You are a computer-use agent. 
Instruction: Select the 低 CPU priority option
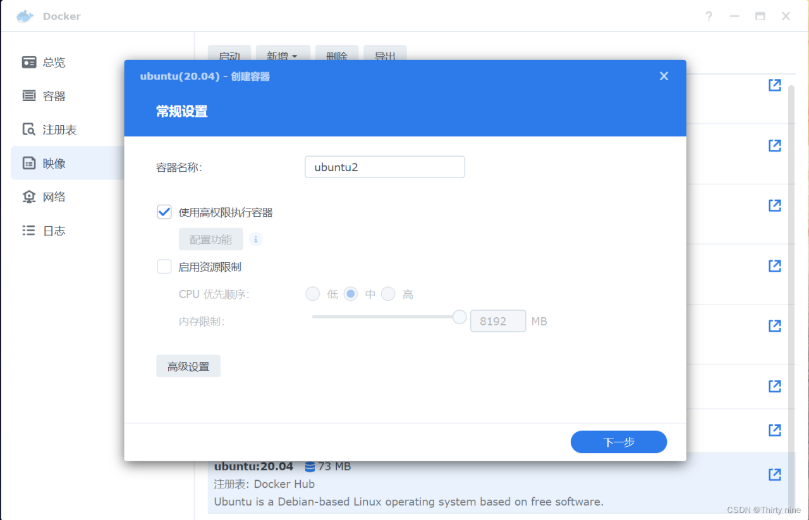pos(313,293)
